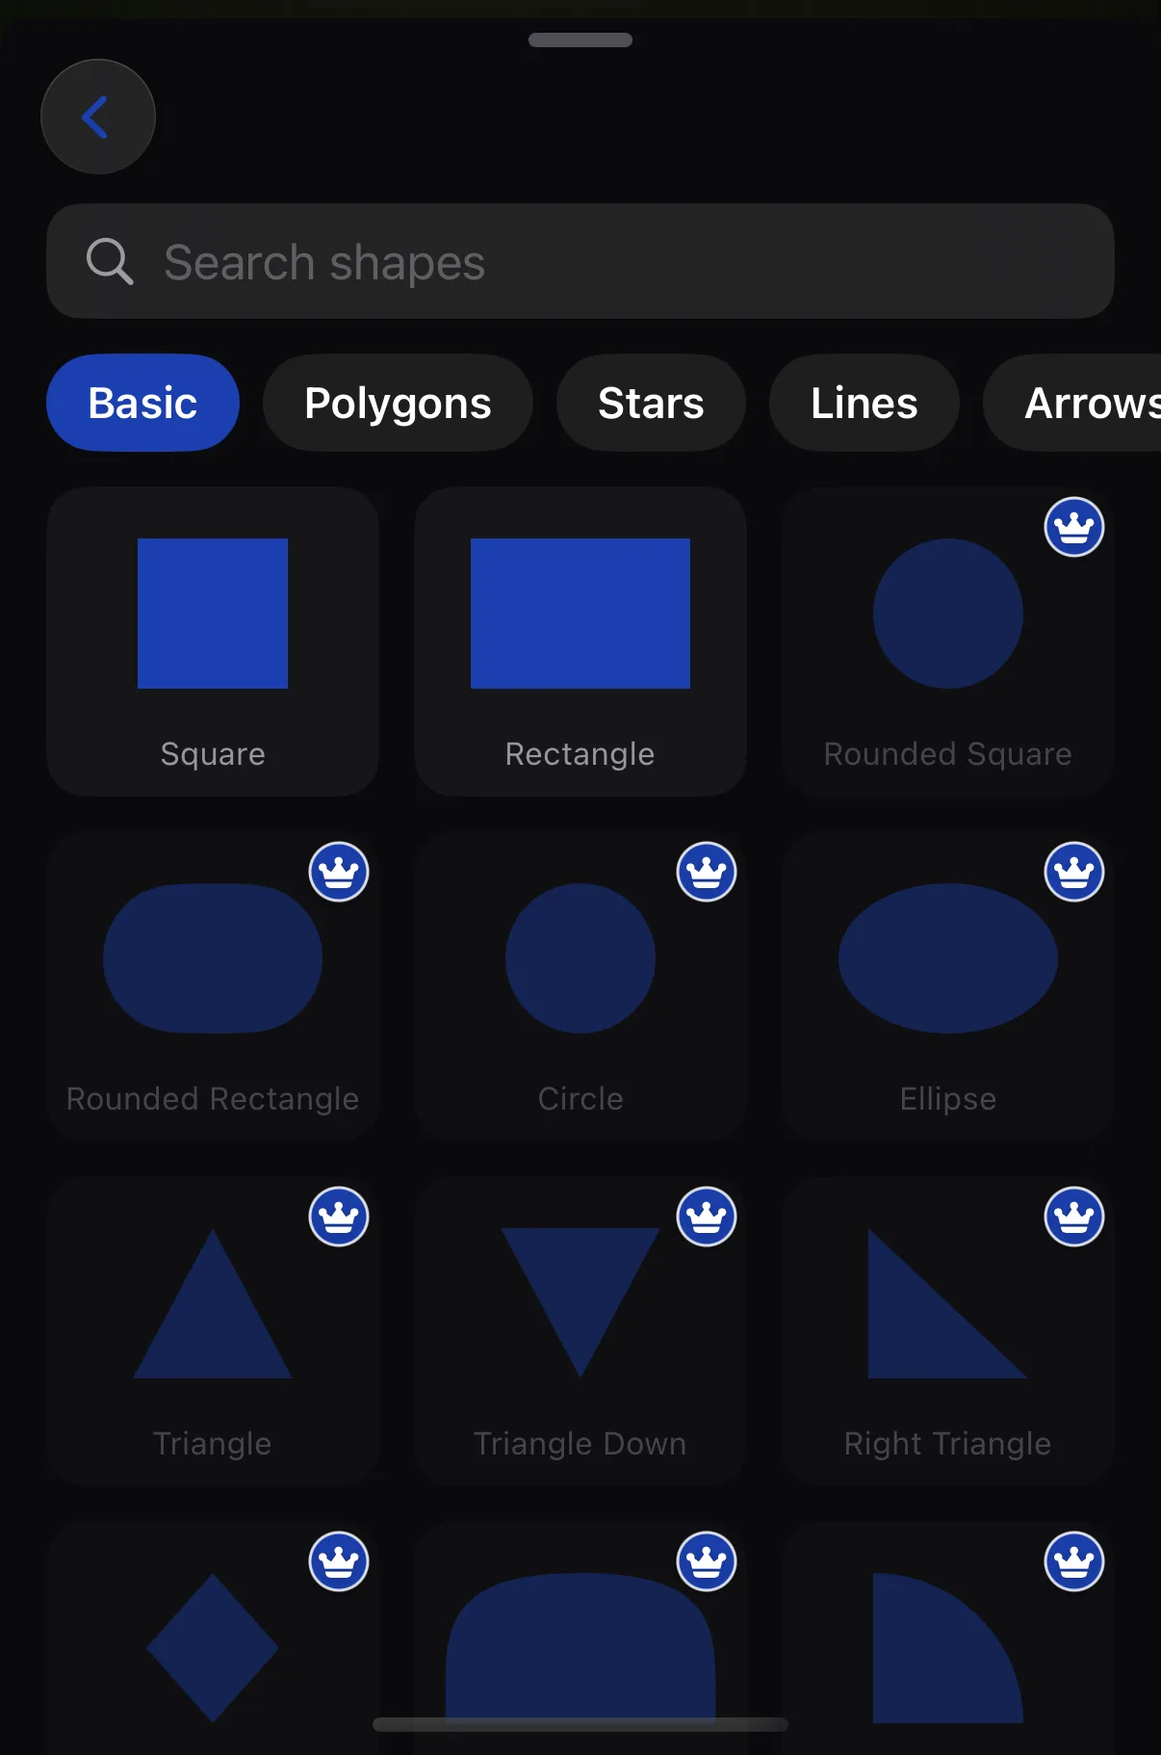
Task: Choose the Rounded Square shape
Action: [x=948, y=641]
